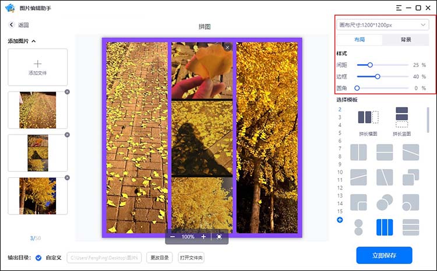Image resolution: width=437 pixels, height=271 pixels.
Task: Click 返回 to go back
Action: click(23, 25)
